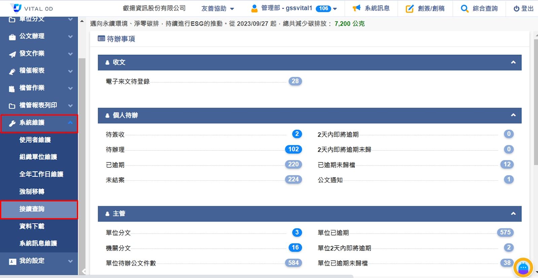538x278 pixels.
Task: Click the wrench 系統維護 icon
Action: (12, 123)
